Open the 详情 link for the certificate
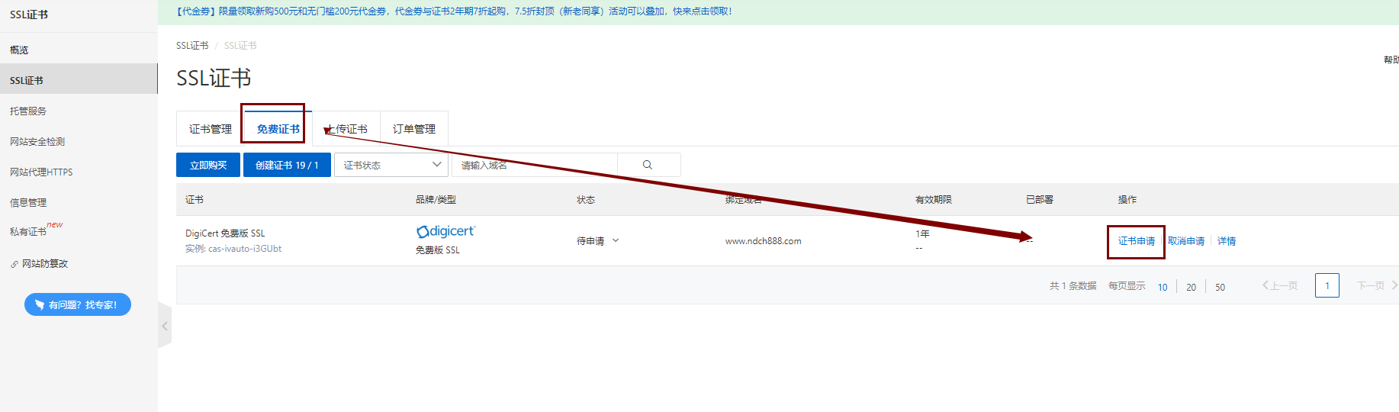The width and height of the screenshot is (1399, 412). coord(1226,241)
